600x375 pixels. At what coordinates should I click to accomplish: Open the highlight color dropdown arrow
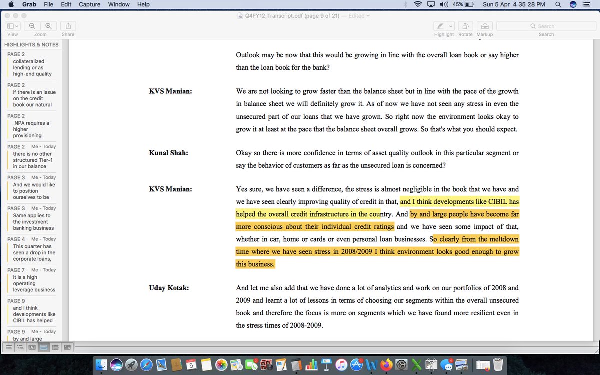click(450, 26)
